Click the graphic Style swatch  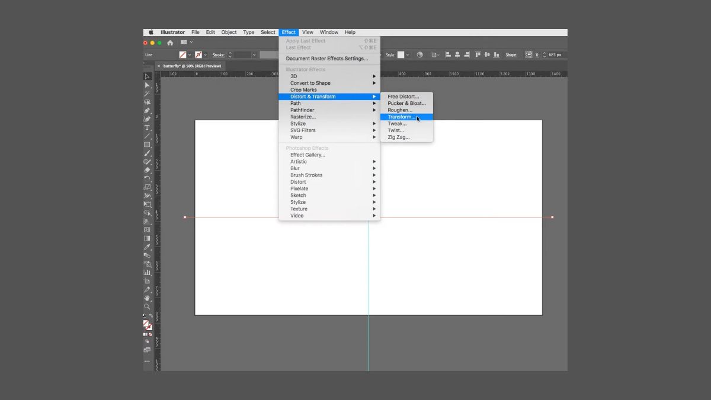(401, 55)
